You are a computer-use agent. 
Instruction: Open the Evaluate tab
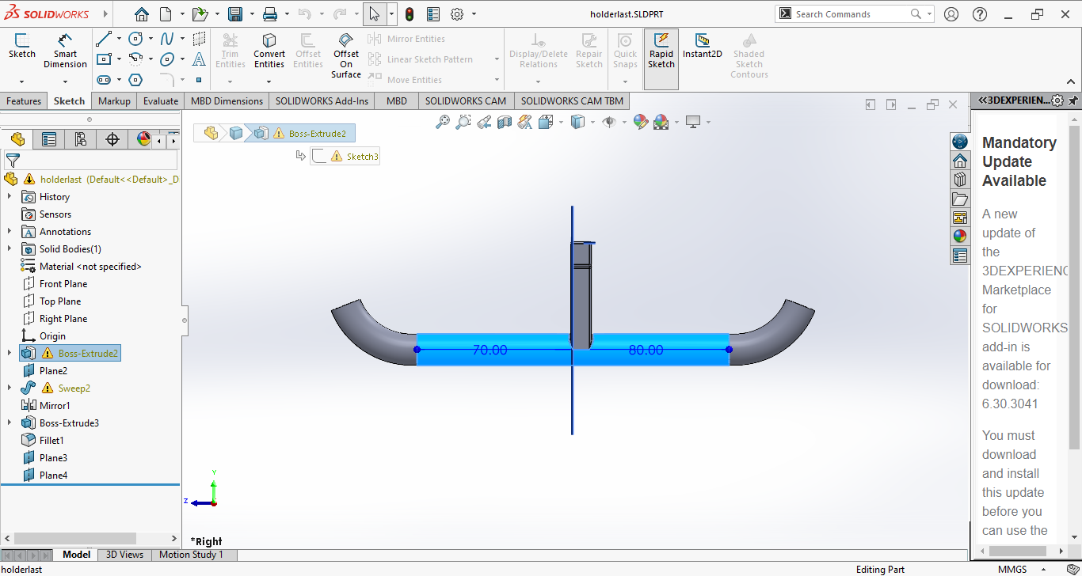[x=161, y=101]
